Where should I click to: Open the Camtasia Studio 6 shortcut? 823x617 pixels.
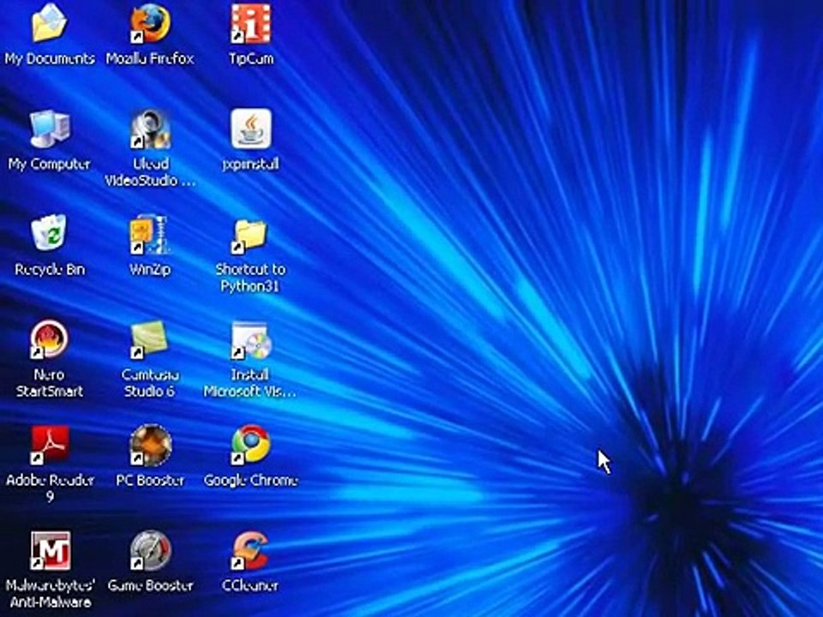tap(150, 340)
